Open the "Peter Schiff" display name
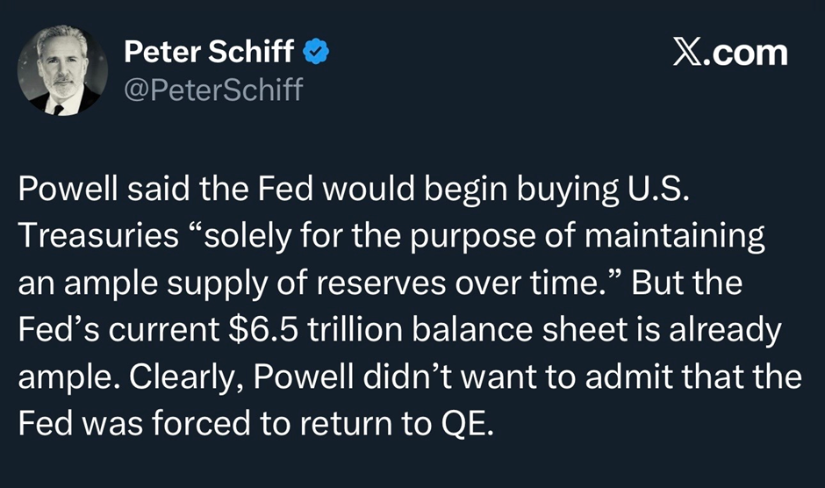Viewport: 825px width, 488px height. (209, 53)
